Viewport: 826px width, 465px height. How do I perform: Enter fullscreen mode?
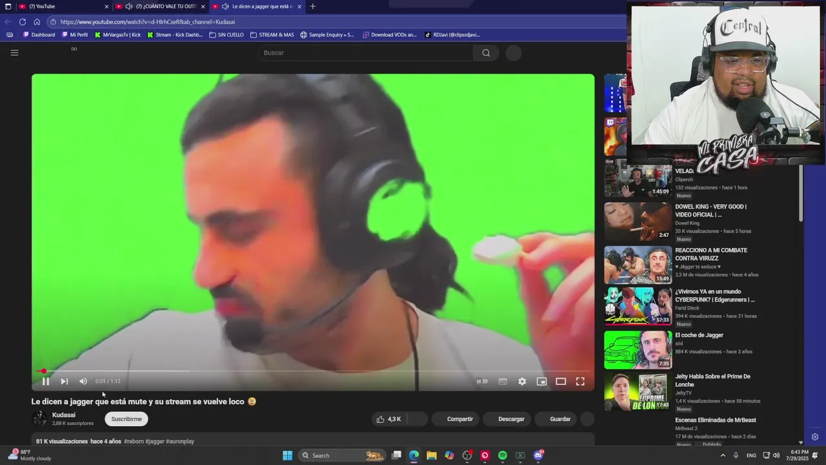pos(580,381)
